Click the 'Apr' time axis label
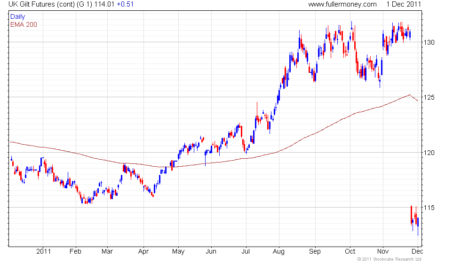The width and height of the screenshot is (461, 263). pos(143,252)
